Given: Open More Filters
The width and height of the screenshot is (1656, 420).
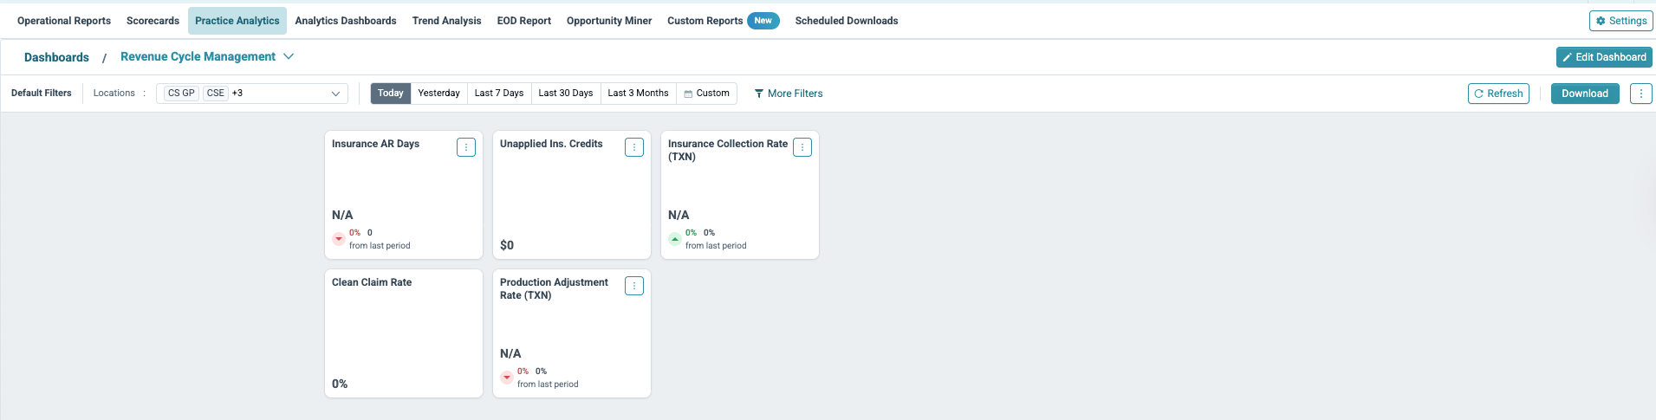Looking at the screenshot, I should (x=789, y=94).
